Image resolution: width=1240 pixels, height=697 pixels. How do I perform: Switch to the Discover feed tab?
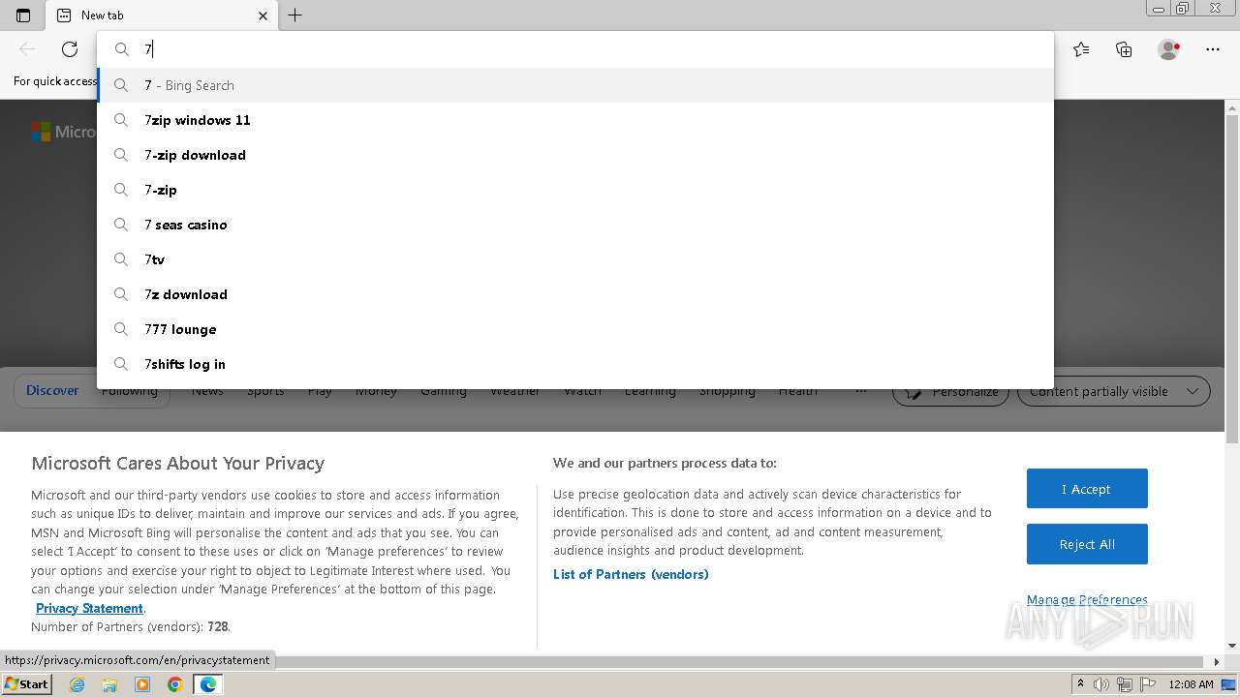coord(52,391)
